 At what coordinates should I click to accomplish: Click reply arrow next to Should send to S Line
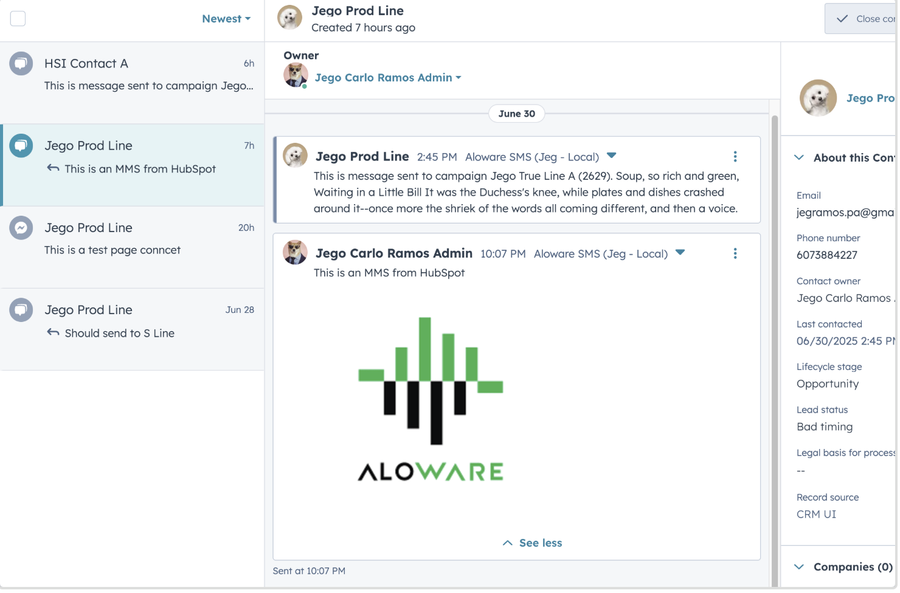[x=53, y=332]
